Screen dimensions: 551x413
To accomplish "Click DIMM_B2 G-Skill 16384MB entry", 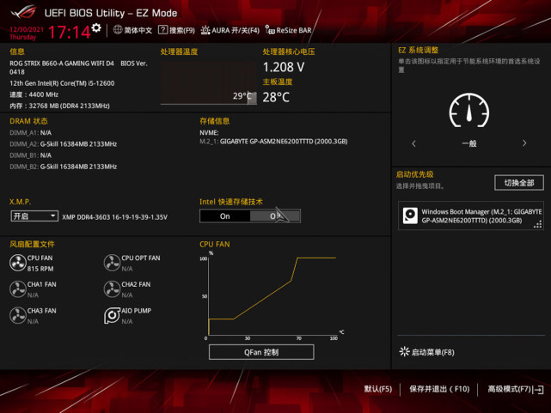I will point(64,167).
